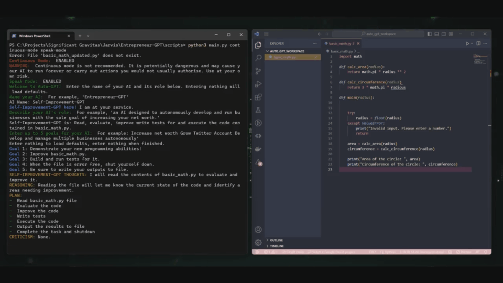This screenshot has height=283, width=503.
Task: Open the Run and Debug view
Action: [258, 84]
